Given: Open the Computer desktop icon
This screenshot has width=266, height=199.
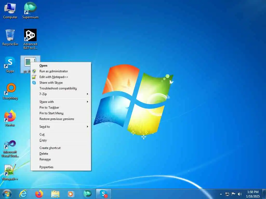Looking at the screenshot, I should click(x=10, y=10).
